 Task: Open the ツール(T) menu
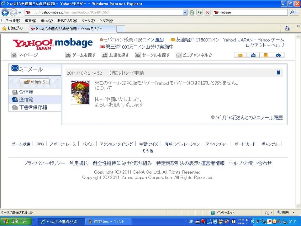[x=88, y=20]
